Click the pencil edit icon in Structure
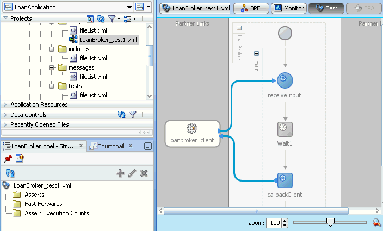The image size is (383, 231). coord(132,173)
